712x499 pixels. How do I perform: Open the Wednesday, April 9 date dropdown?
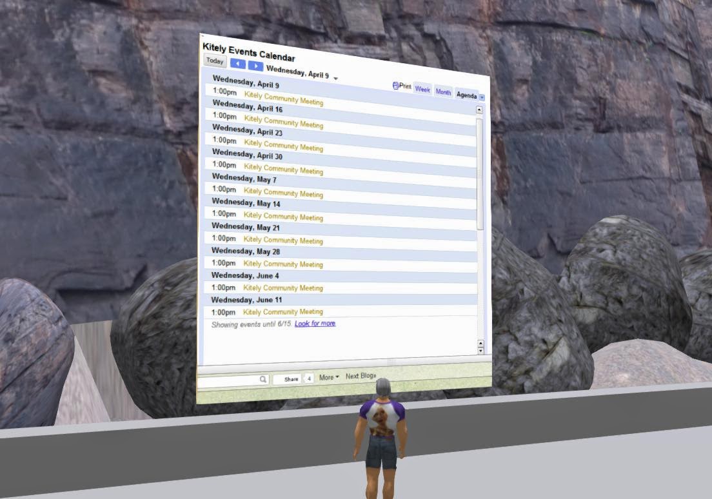[x=335, y=79]
